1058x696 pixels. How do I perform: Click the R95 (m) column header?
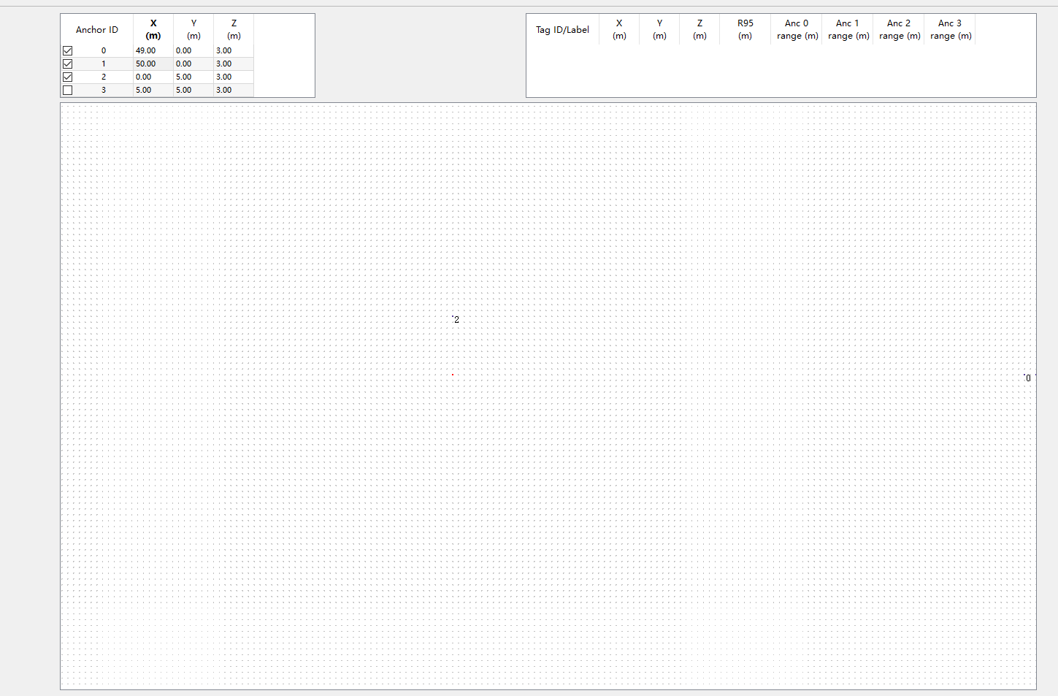click(745, 30)
